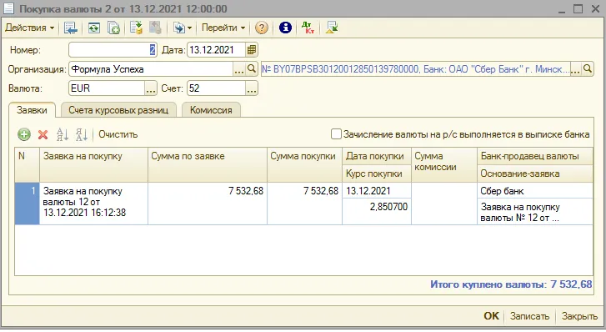Click the structure of subordination icon at toolbar end
Viewport: 606px width, 332px height.
(331, 28)
